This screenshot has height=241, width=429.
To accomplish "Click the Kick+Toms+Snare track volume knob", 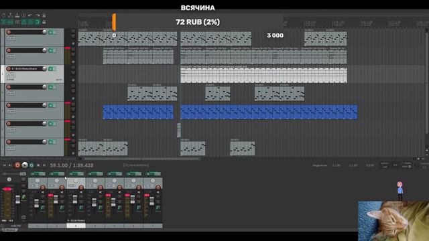I will (44, 68).
